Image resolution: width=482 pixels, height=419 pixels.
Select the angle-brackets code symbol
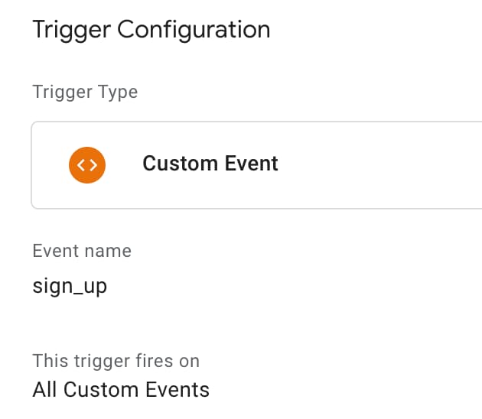click(x=86, y=164)
